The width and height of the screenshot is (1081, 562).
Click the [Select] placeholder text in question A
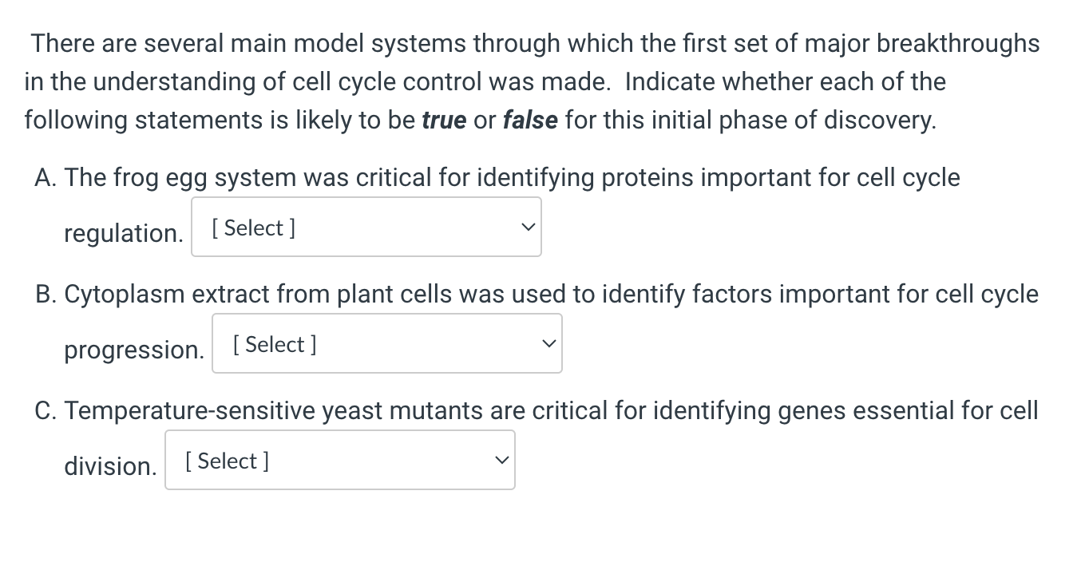point(253,228)
